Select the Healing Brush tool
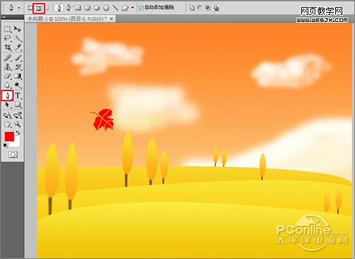Screen dimensions: 355x259 (7, 58)
